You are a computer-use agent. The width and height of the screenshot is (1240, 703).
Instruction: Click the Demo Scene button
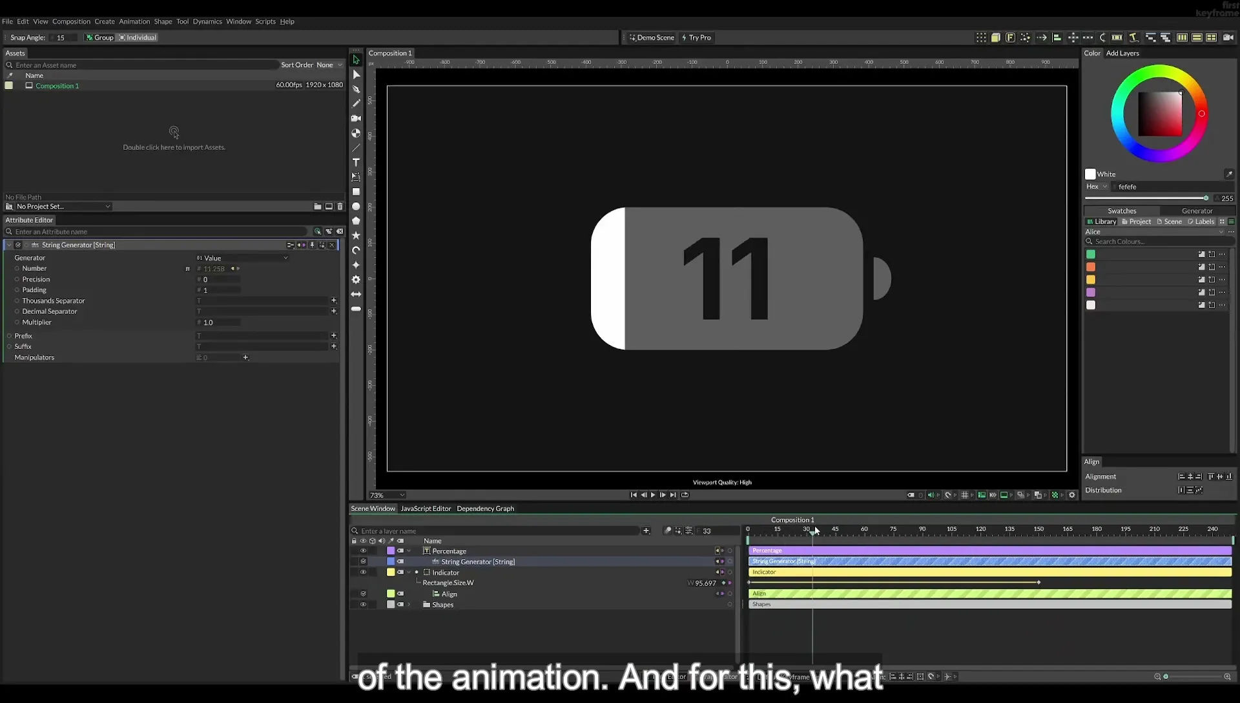point(652,37)
